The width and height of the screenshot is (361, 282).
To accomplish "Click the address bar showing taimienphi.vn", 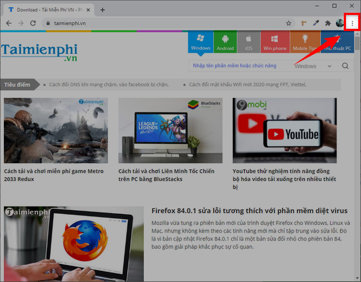I will click(168, 23).
